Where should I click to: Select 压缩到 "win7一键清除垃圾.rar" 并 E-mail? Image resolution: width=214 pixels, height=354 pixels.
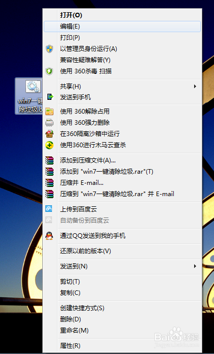click(122, 194)
